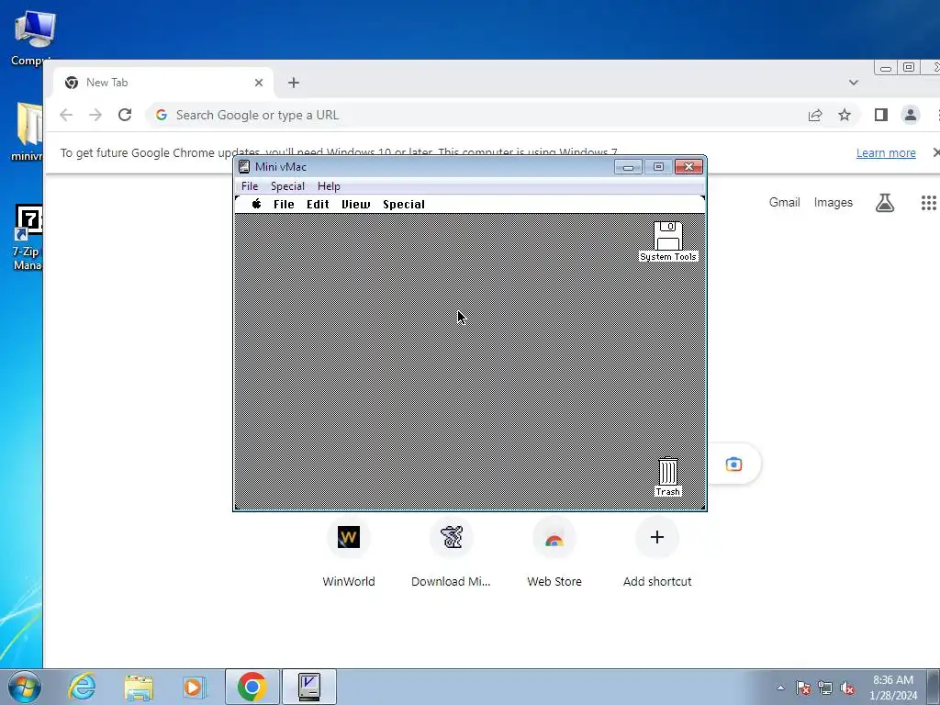
Task: Share this page from Chrome toolbar
Action: coord(815,115)
